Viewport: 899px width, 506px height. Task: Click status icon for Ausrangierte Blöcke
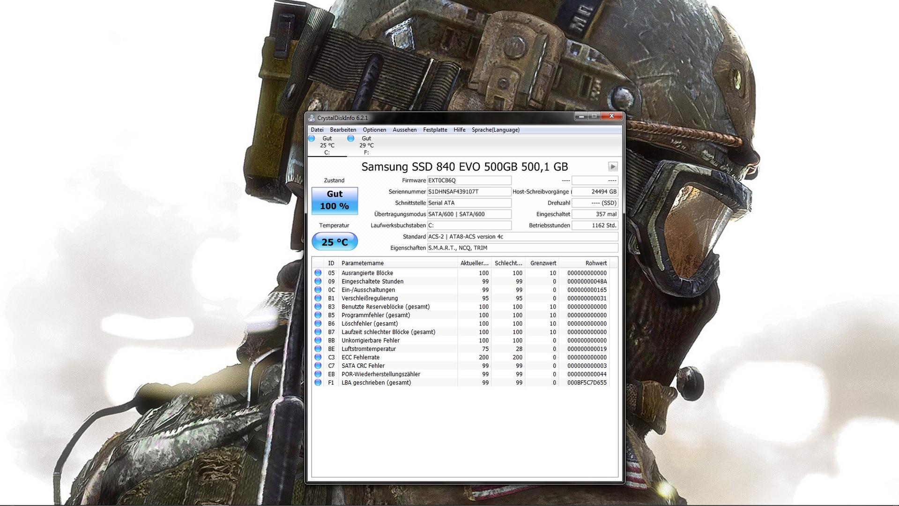point(318,273)
